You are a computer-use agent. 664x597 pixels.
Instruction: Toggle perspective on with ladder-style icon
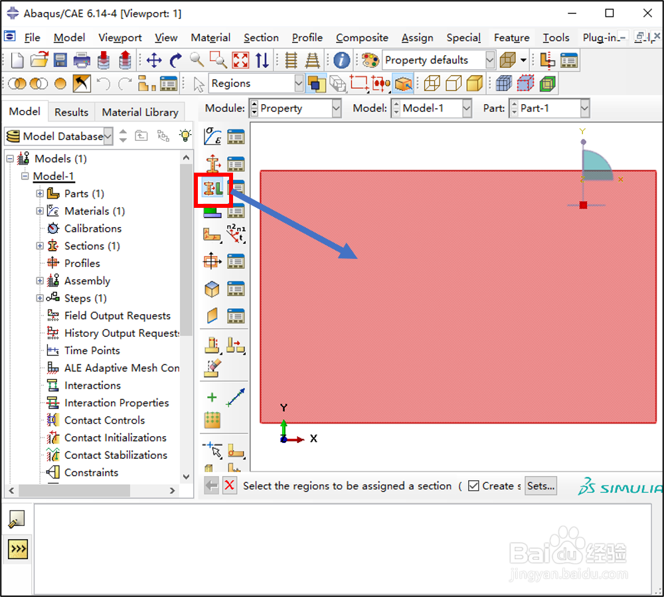313,60
